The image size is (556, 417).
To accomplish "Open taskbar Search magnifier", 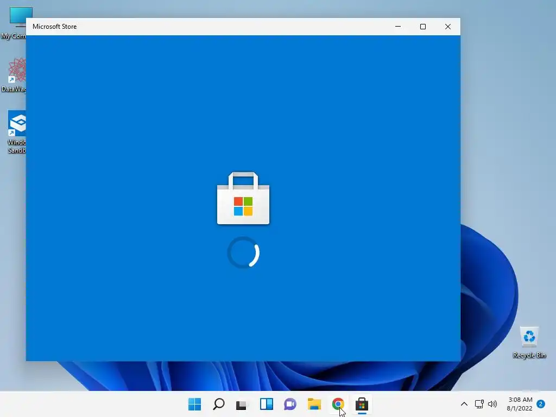I will 218,404.
